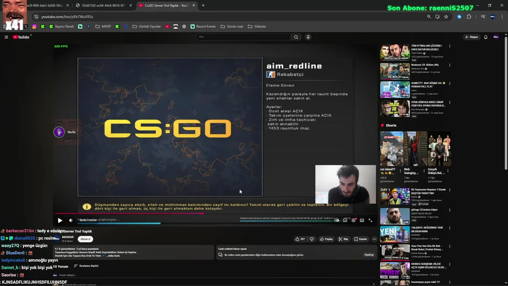Open the Human Fall Flat video title

428,85
